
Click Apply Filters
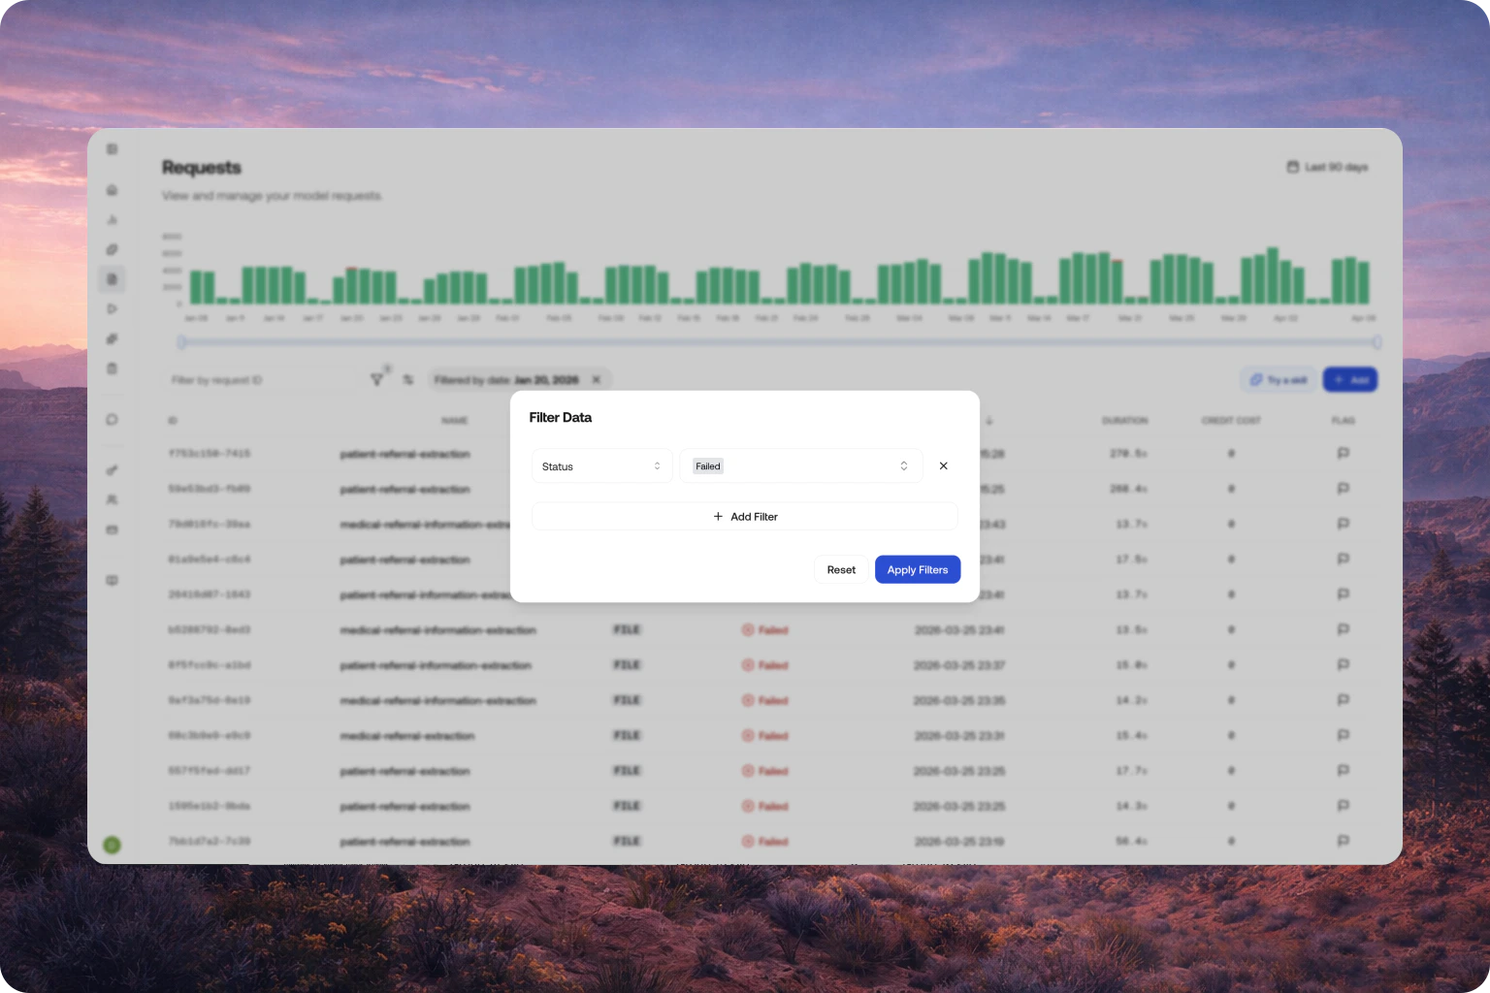click(x=918, y=570)
